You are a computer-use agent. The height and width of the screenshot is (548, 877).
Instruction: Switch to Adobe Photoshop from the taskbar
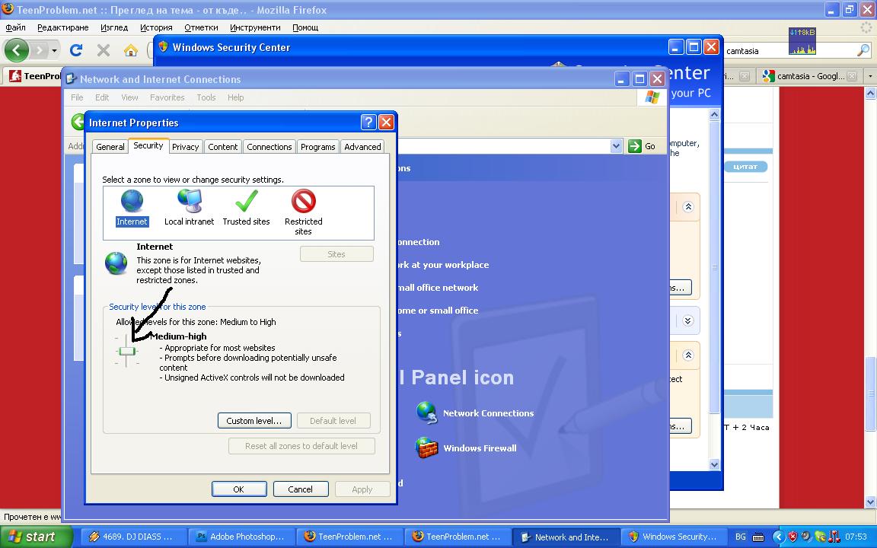(241, 537)
